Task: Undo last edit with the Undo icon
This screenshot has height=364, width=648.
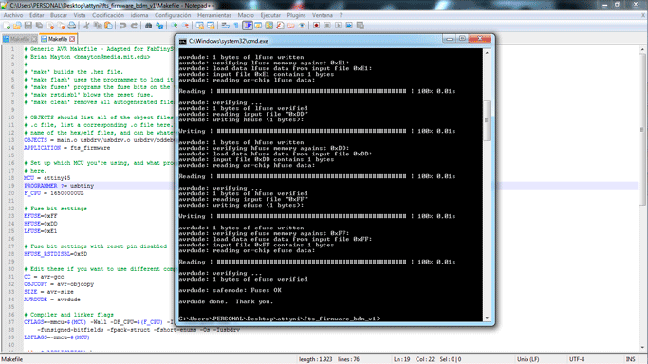Action: (x=122, y=26)
